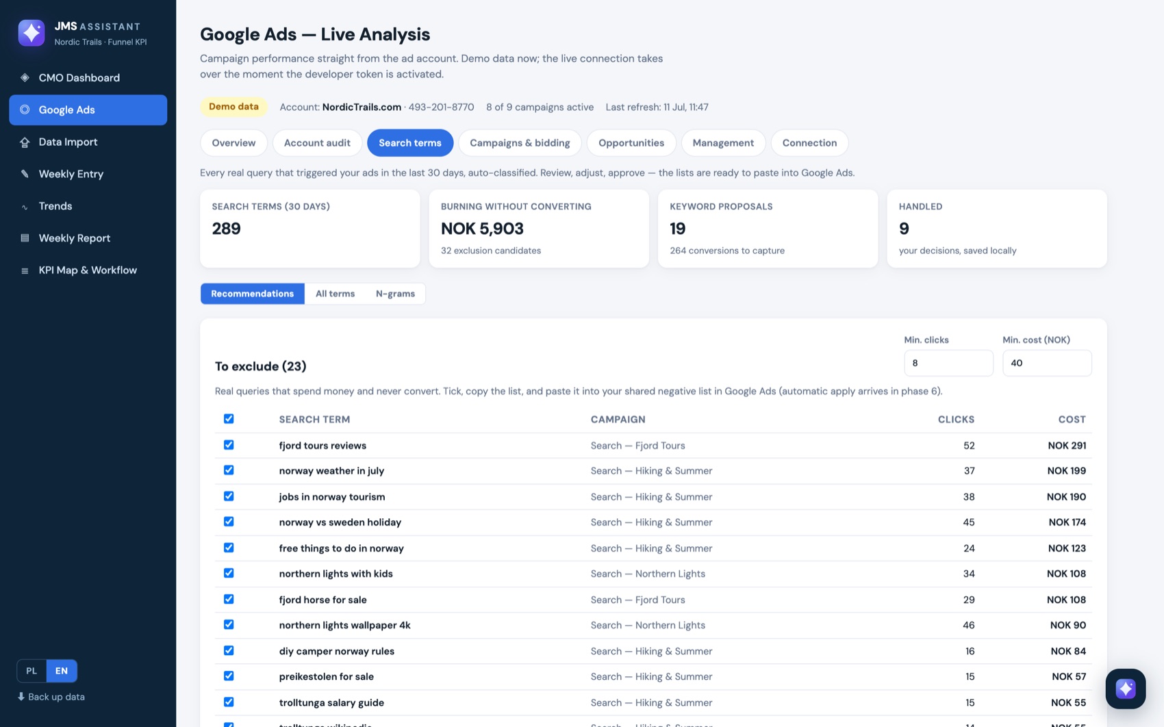
Task: Open Trends page in sidebar
Action: tap(88, 206)
